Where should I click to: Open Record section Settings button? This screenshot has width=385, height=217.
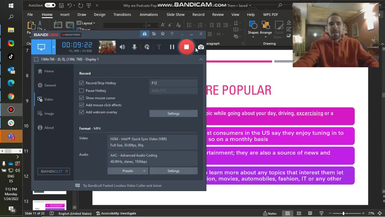173,114
